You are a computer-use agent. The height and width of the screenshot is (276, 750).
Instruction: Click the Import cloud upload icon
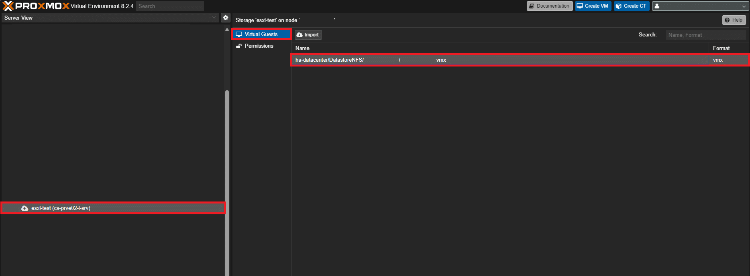point(300,35)
